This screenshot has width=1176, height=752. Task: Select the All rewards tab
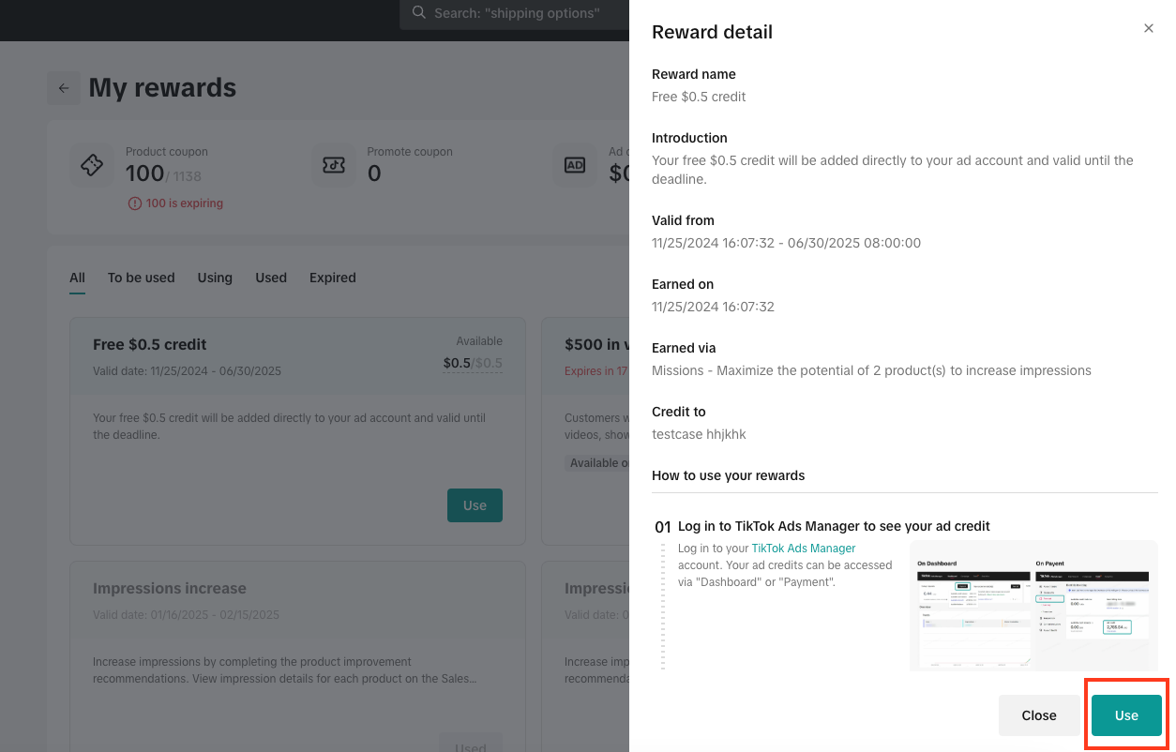(x=77, y=278)
